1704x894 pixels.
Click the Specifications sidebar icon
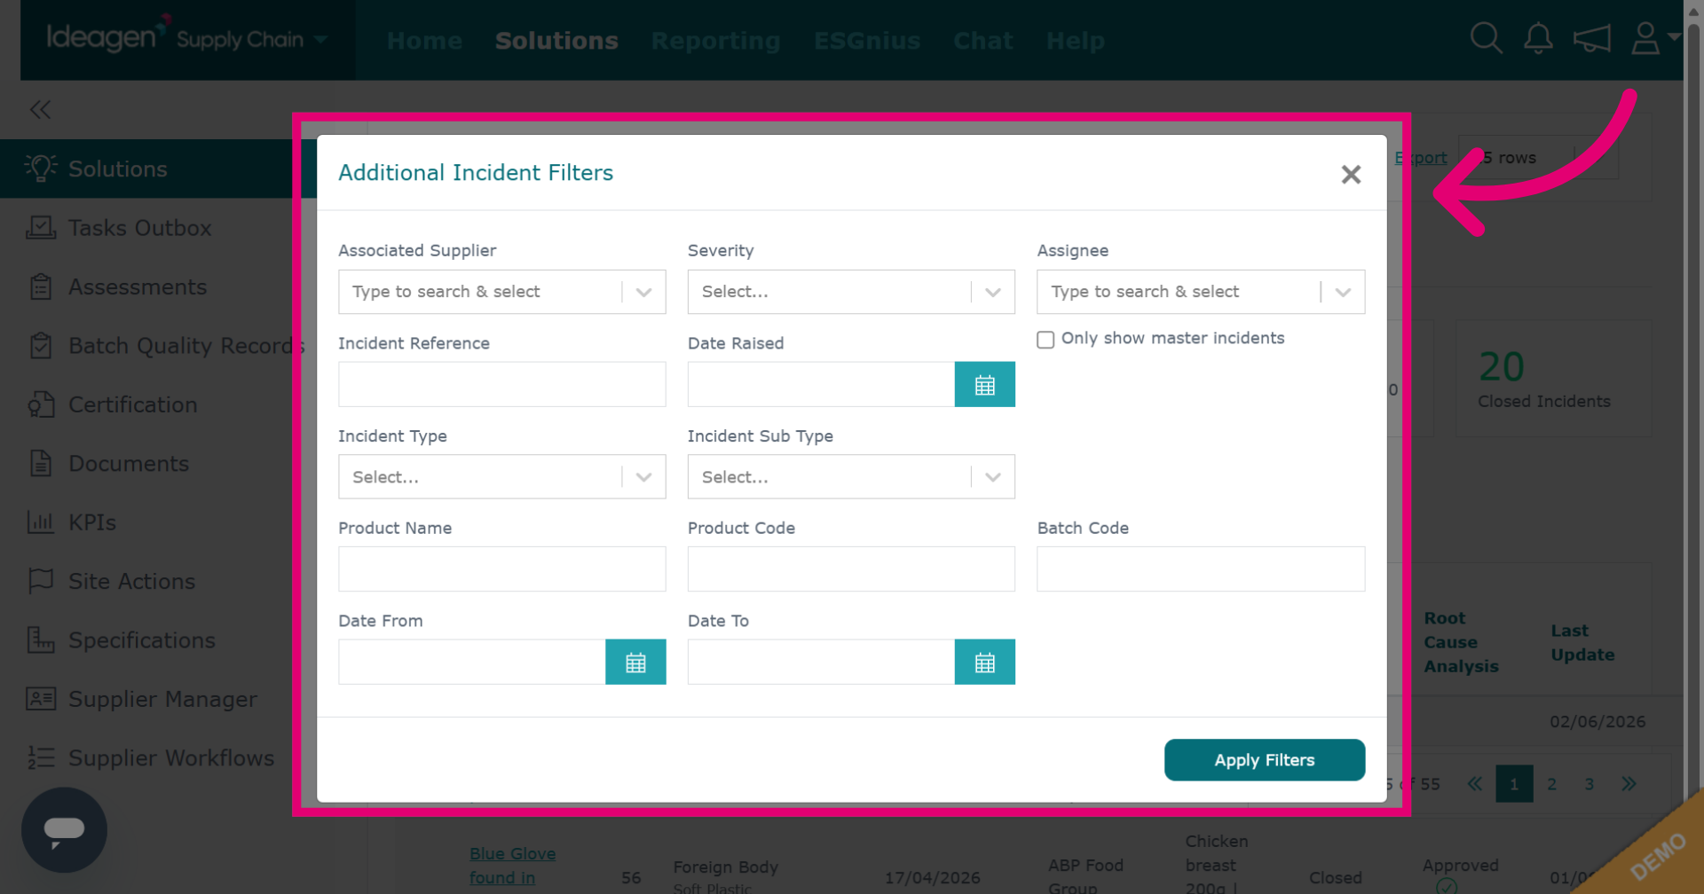41,639
